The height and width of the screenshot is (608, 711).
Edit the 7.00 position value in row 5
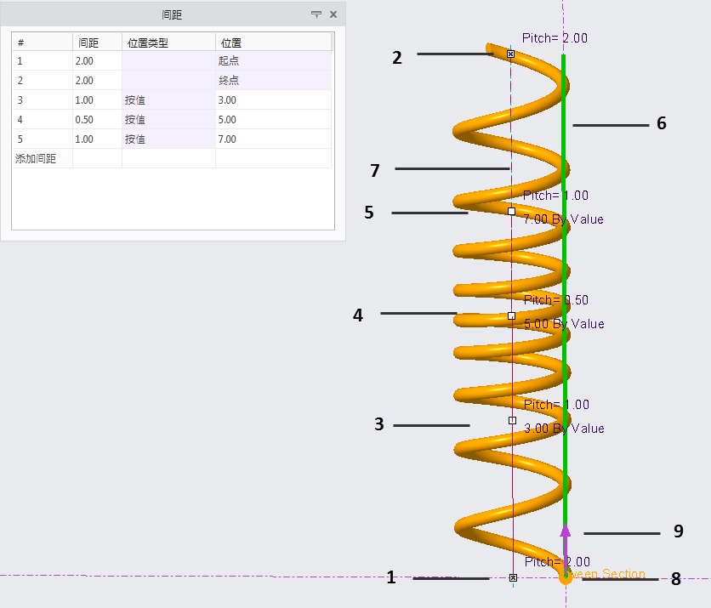tap(272, 139)
